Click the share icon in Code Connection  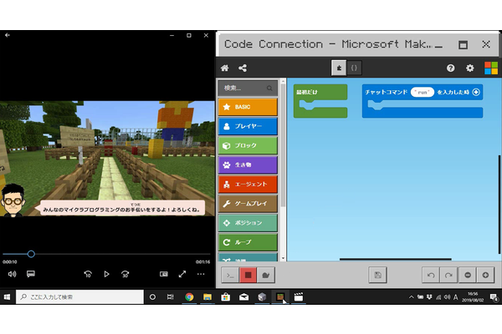[x=243, y=68]
